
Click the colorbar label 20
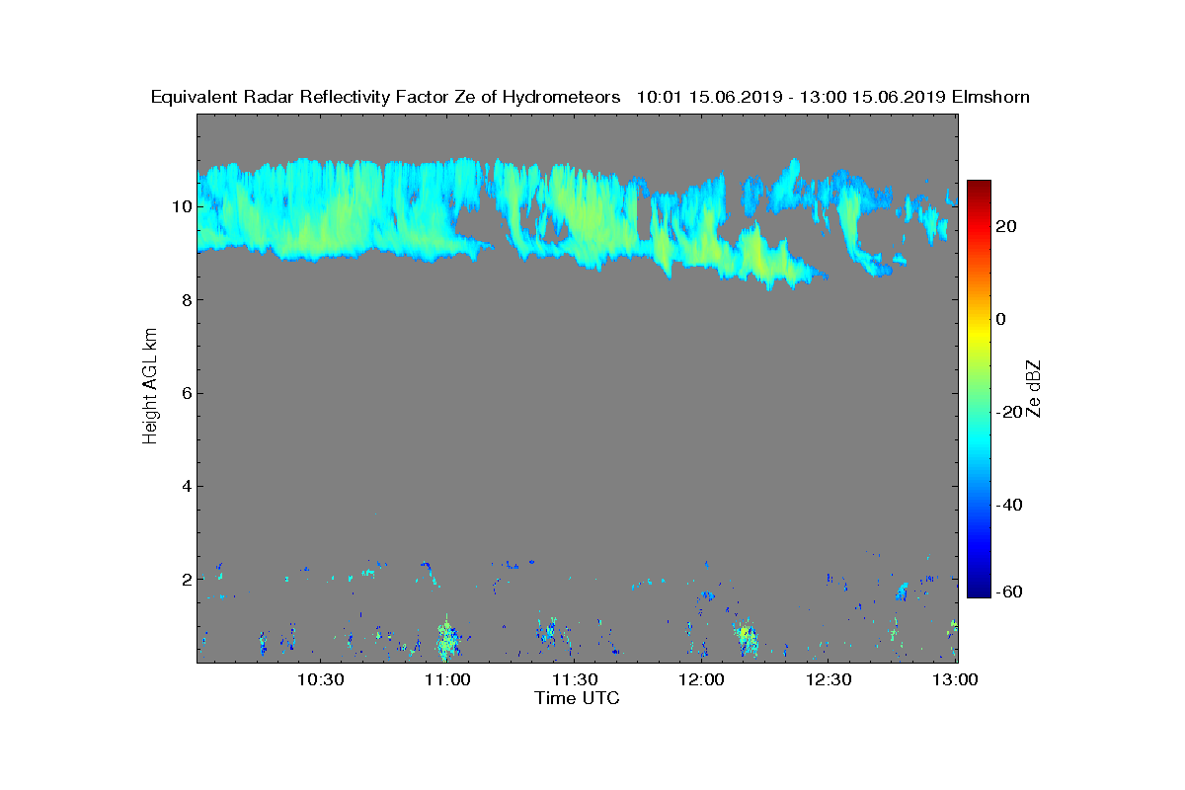click(1007, 226)
